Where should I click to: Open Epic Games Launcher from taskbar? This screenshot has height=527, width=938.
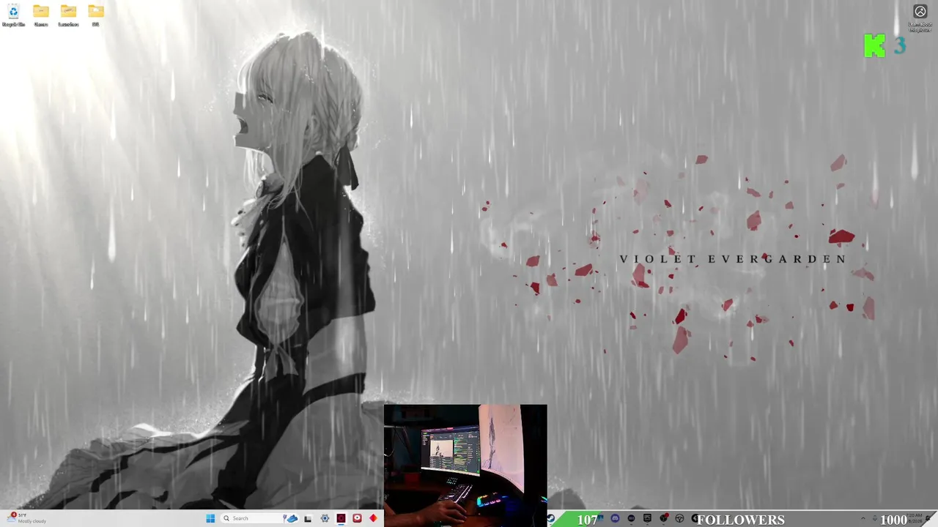[647, 518]
